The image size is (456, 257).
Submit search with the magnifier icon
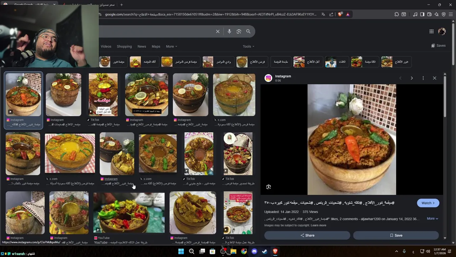248,31
